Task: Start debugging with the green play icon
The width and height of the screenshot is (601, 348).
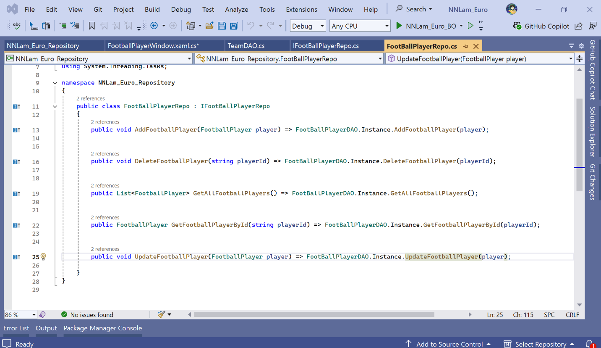Action: coord(399,26)
